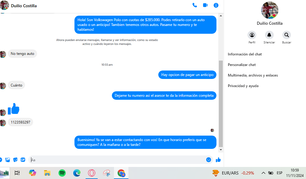Viewport: 306px width, 179px height.
Task: Click the chat scrollbar down arrow
Action: pyautogui.click(x=221, y=150)
